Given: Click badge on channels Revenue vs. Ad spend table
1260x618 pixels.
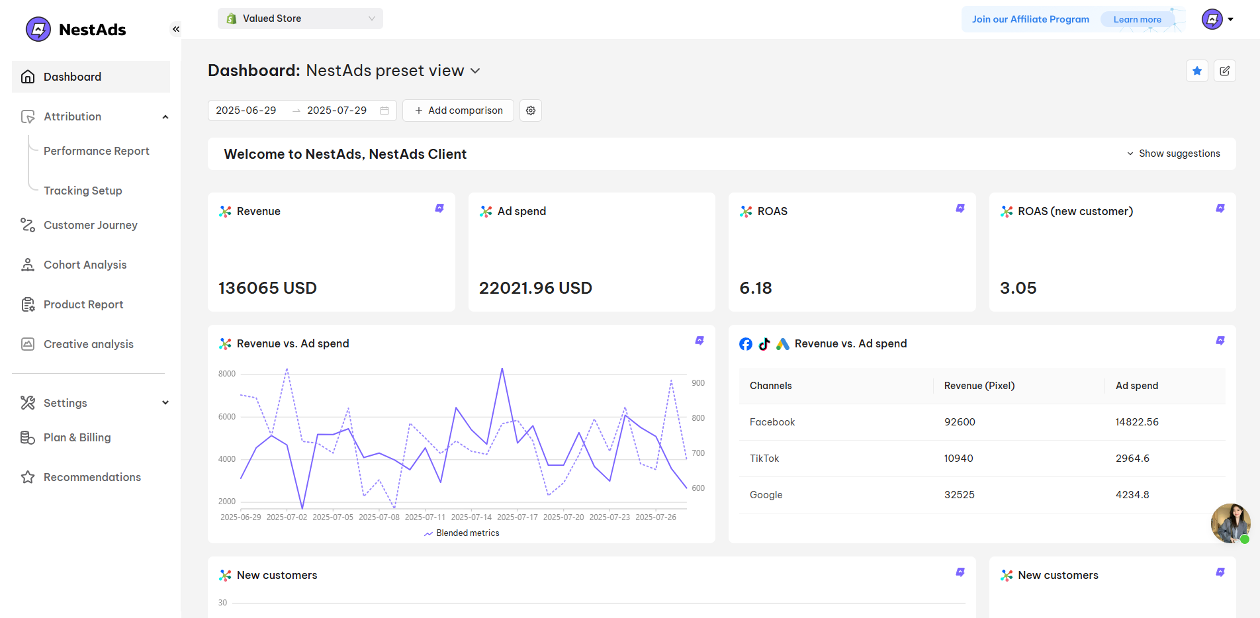Looking at the screenshot, I should pyautogui.click(x=1220, y=341).
